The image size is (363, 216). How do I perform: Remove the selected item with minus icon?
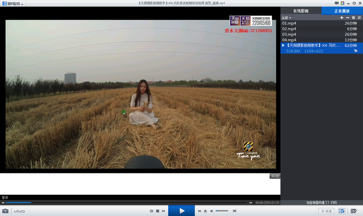click(348, 18)
